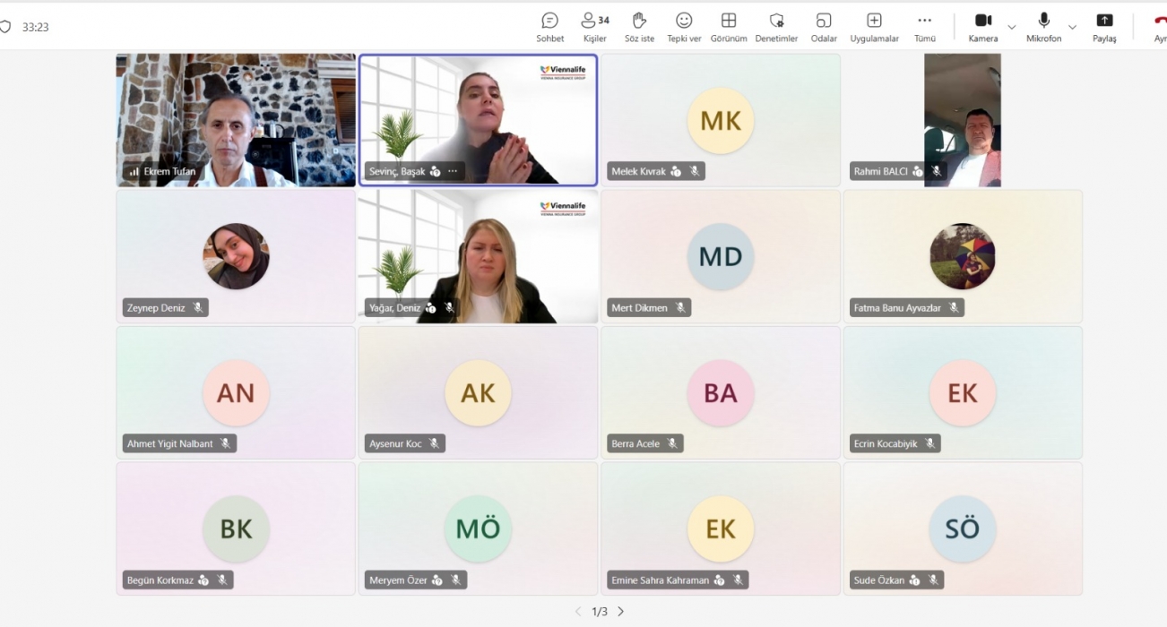Share screen with Paylaş
This screenshot has height=627, width=1167.
click(1104, 26)
